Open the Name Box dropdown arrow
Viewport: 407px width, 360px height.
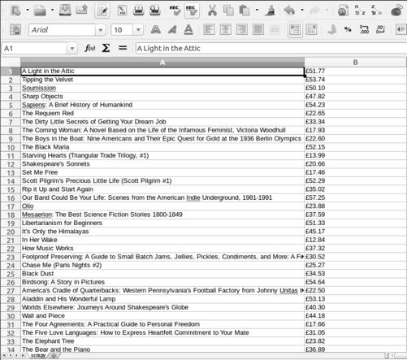[72, 49]
